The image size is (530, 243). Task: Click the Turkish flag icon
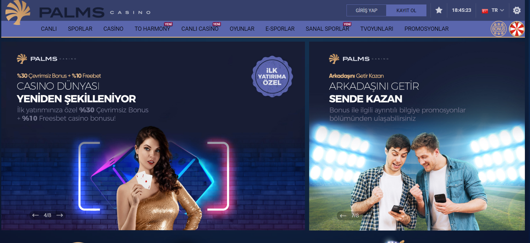click(485, 11)
